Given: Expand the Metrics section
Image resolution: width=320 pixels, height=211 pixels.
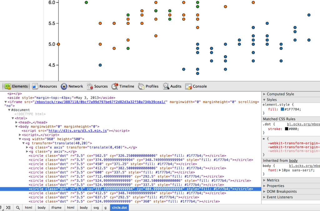Looking at the screenshot, I should 264,180.
